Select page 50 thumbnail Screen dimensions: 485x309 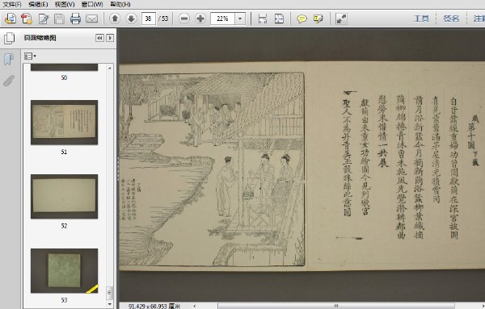tap(64, 67)
